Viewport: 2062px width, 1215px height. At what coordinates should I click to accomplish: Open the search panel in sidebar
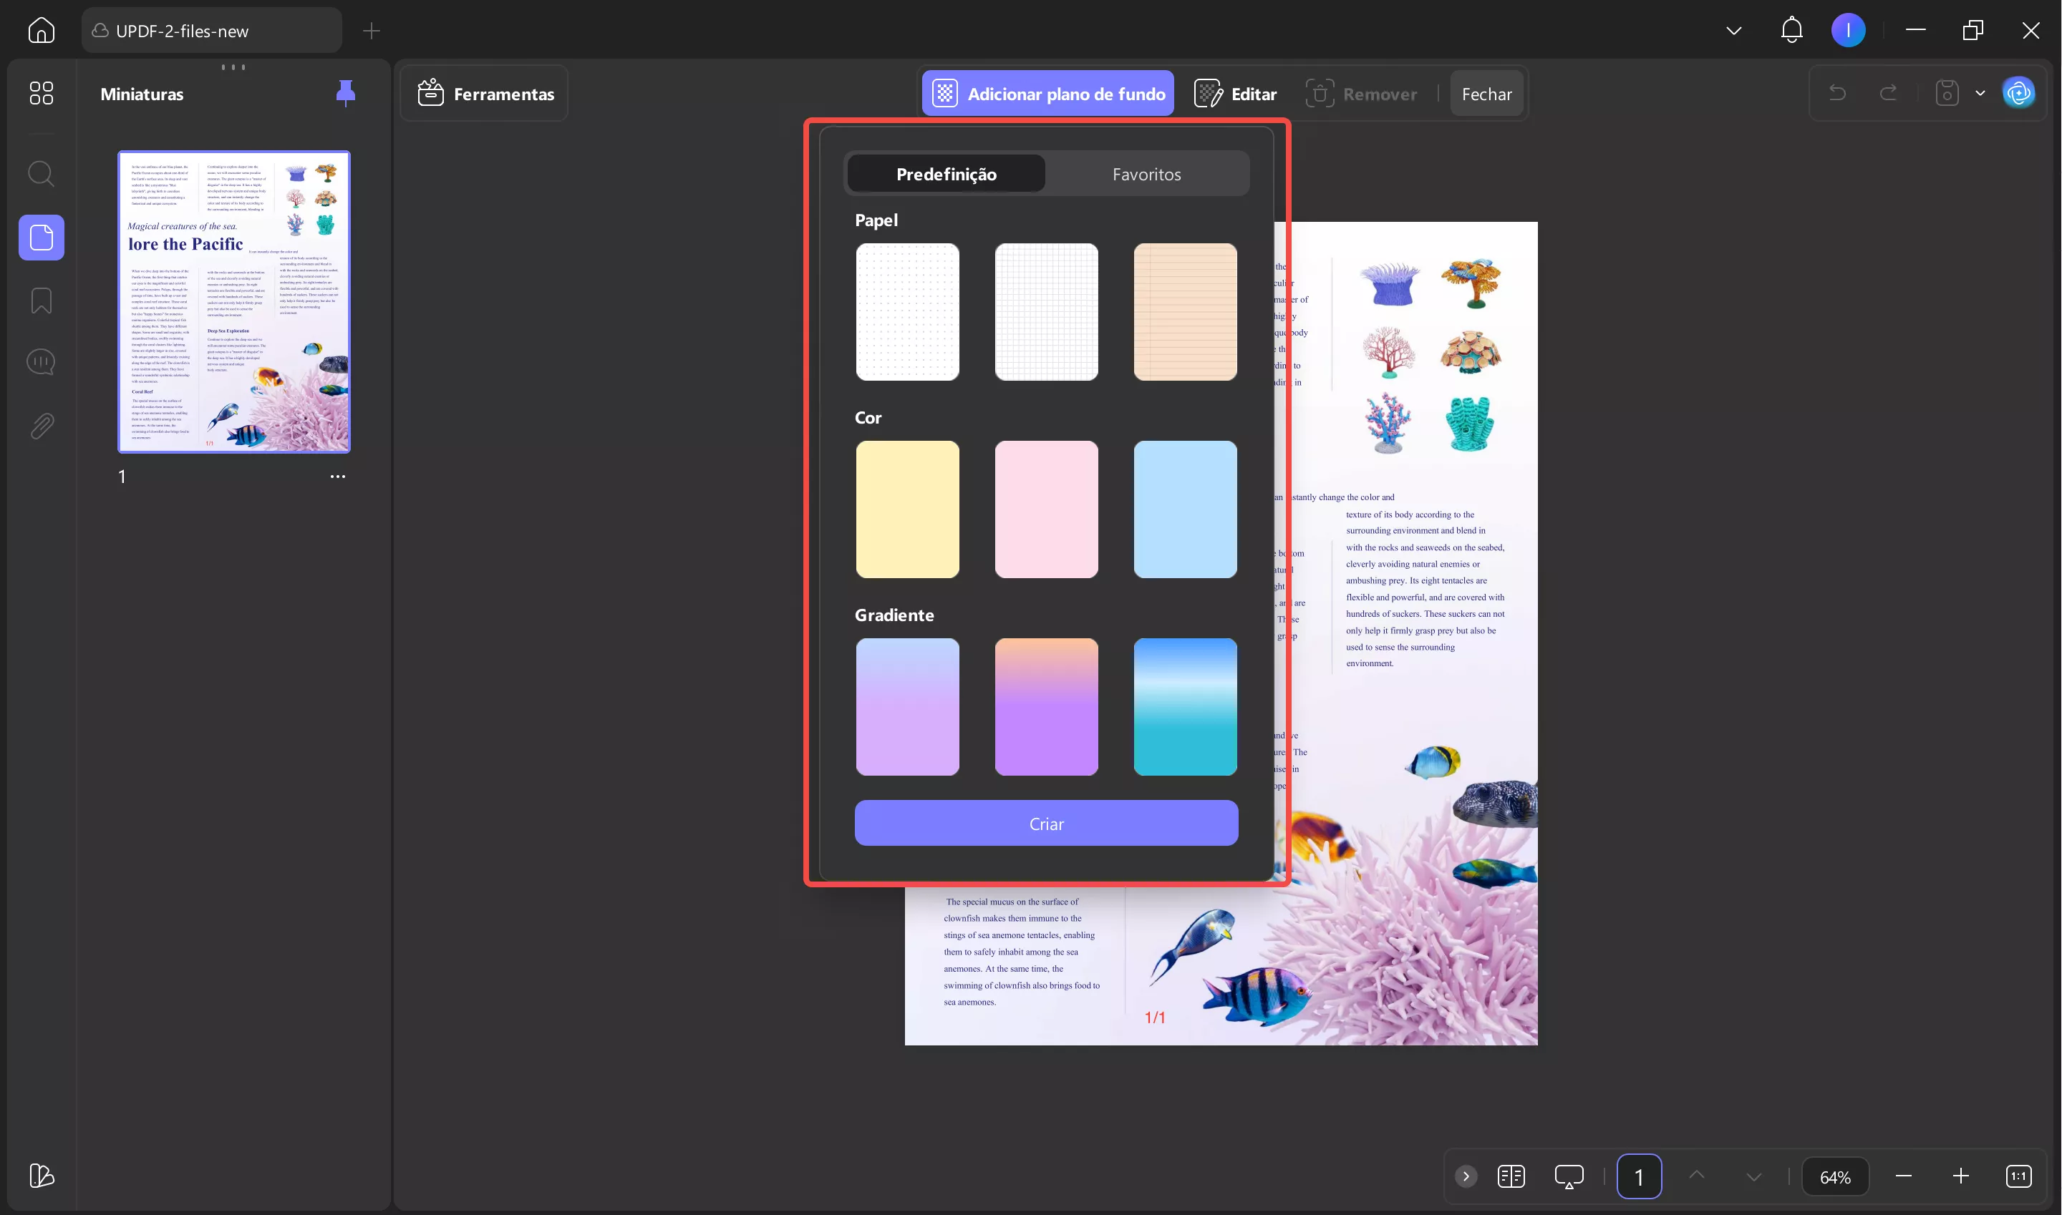41,174
